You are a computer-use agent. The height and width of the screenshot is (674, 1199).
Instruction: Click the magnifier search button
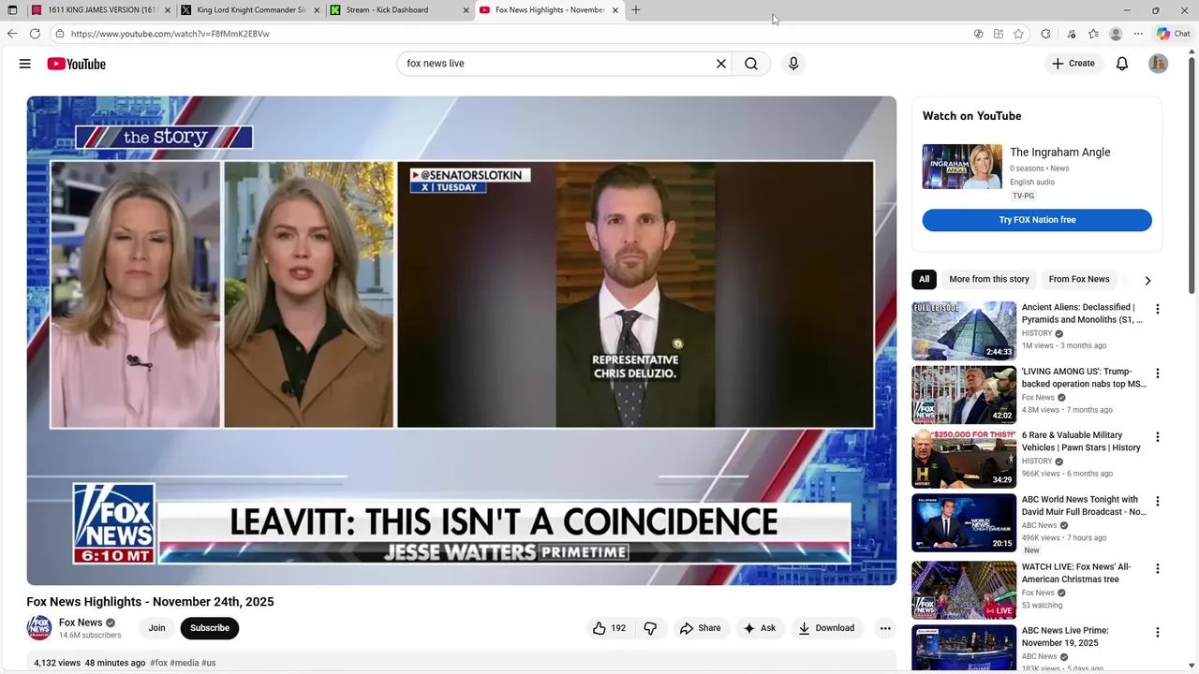coord(751,64)
